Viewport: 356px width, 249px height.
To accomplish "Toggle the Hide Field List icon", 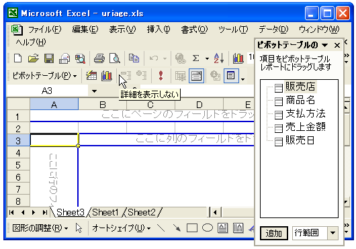I will click(231, 76).
